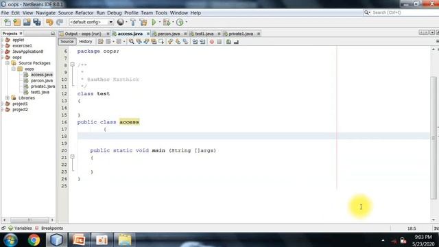Viewport: 439px width, 247px height.
Task: Click the Uncomment toolbar icon
Action: 236,42
